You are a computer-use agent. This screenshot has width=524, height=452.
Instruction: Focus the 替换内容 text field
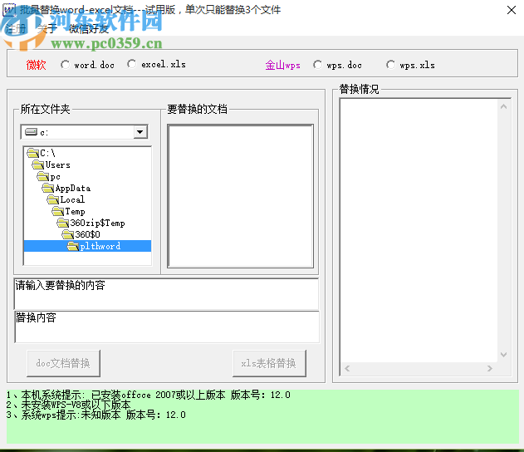click(x=167, y=327)
